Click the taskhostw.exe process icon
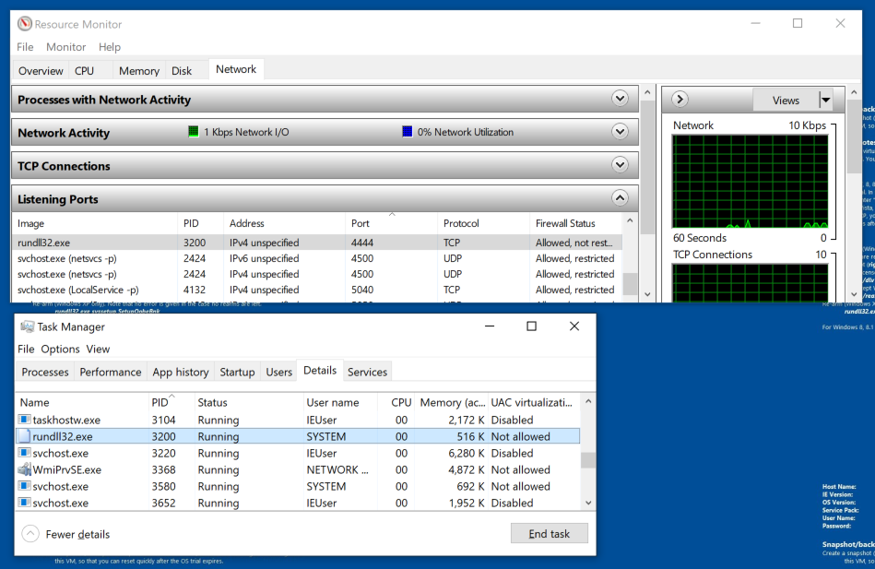Screen dimensions: 875x569 (25, 421)
